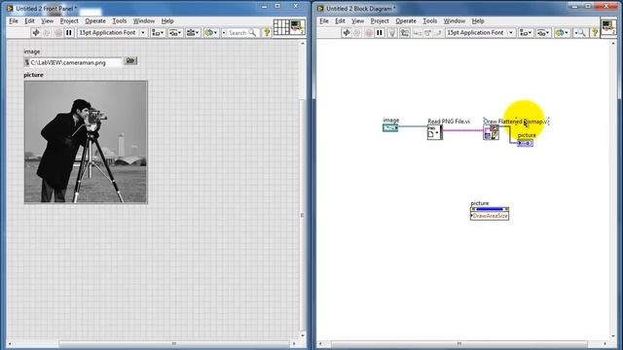Click the connector pane grid in the Front Panel
The image size is (623, 350).
281,27
